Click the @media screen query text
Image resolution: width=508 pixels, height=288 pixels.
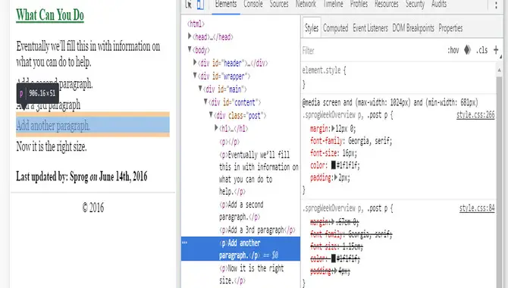(x=390, y=103)
